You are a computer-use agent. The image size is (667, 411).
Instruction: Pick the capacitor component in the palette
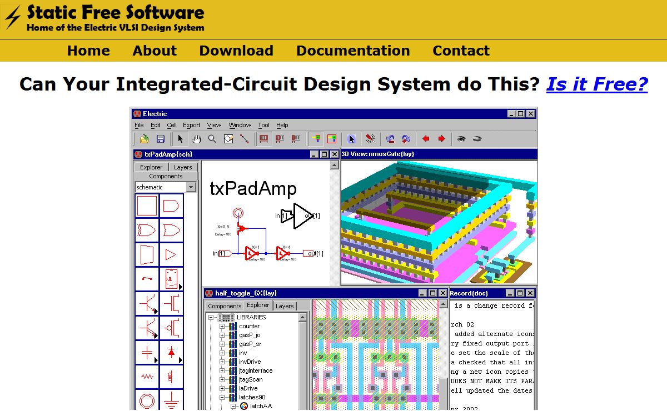(147, 352)
